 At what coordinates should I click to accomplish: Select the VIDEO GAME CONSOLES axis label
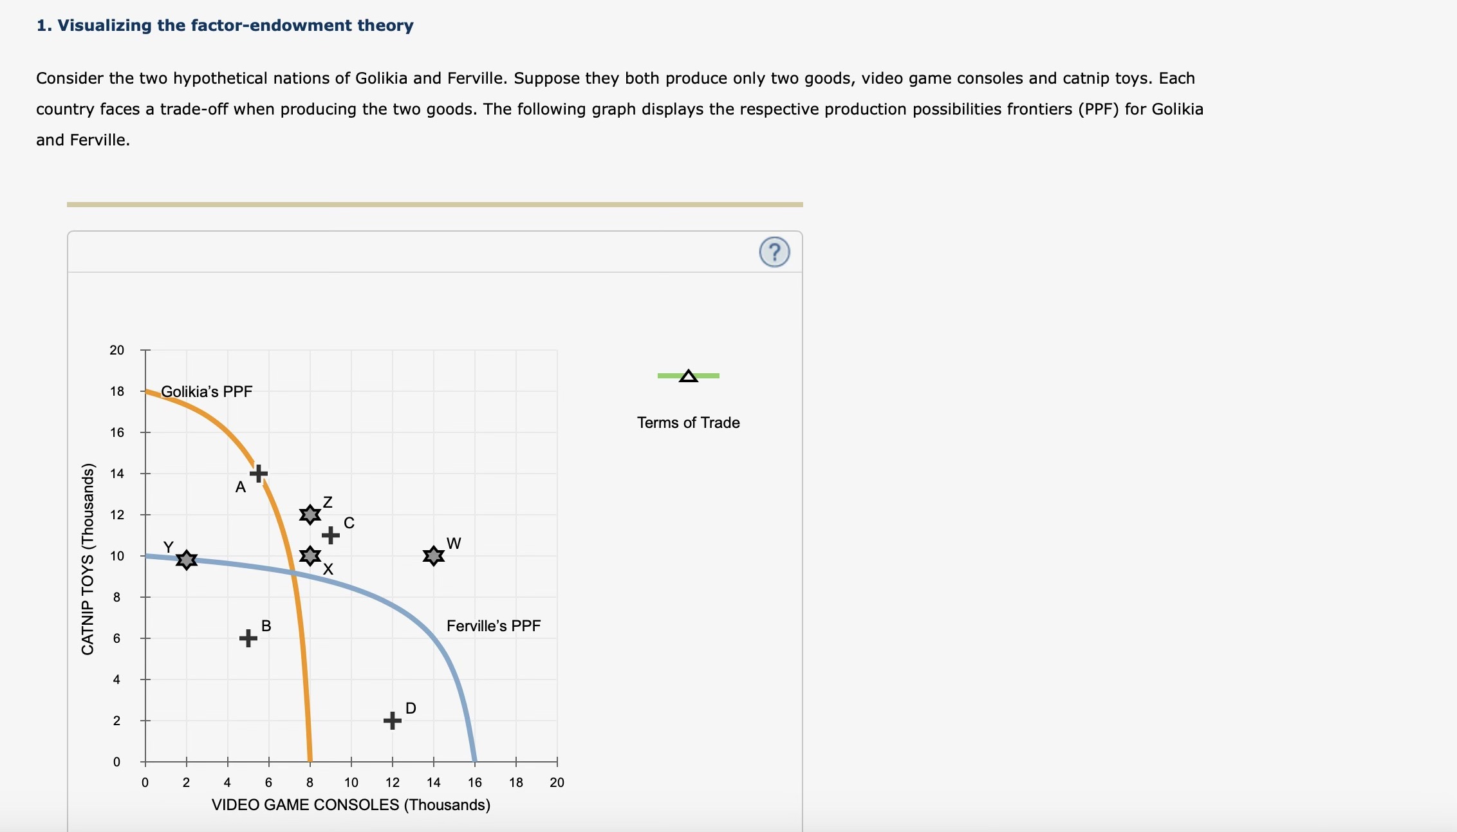350,804
